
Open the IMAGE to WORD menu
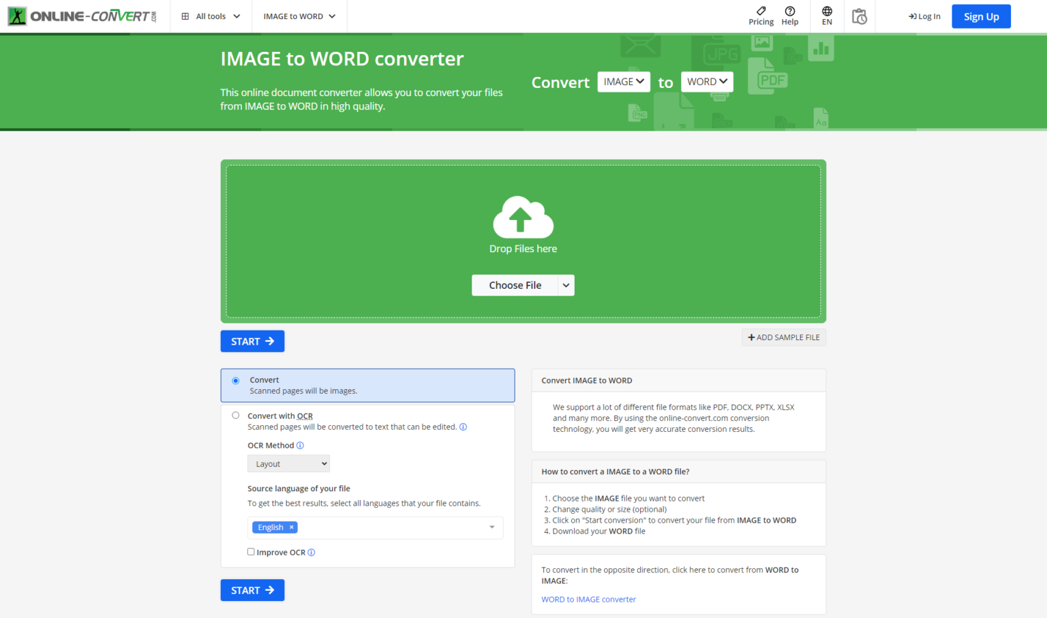(x=299, y=16)
